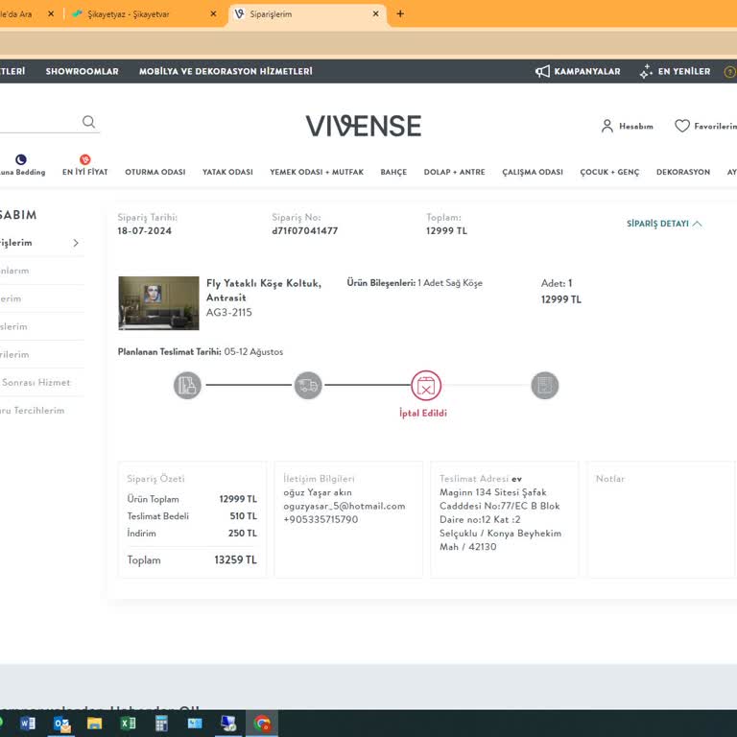The image size is (737, 737).
Task: Open the Oturma Odası category
Action: click(155, 172)
